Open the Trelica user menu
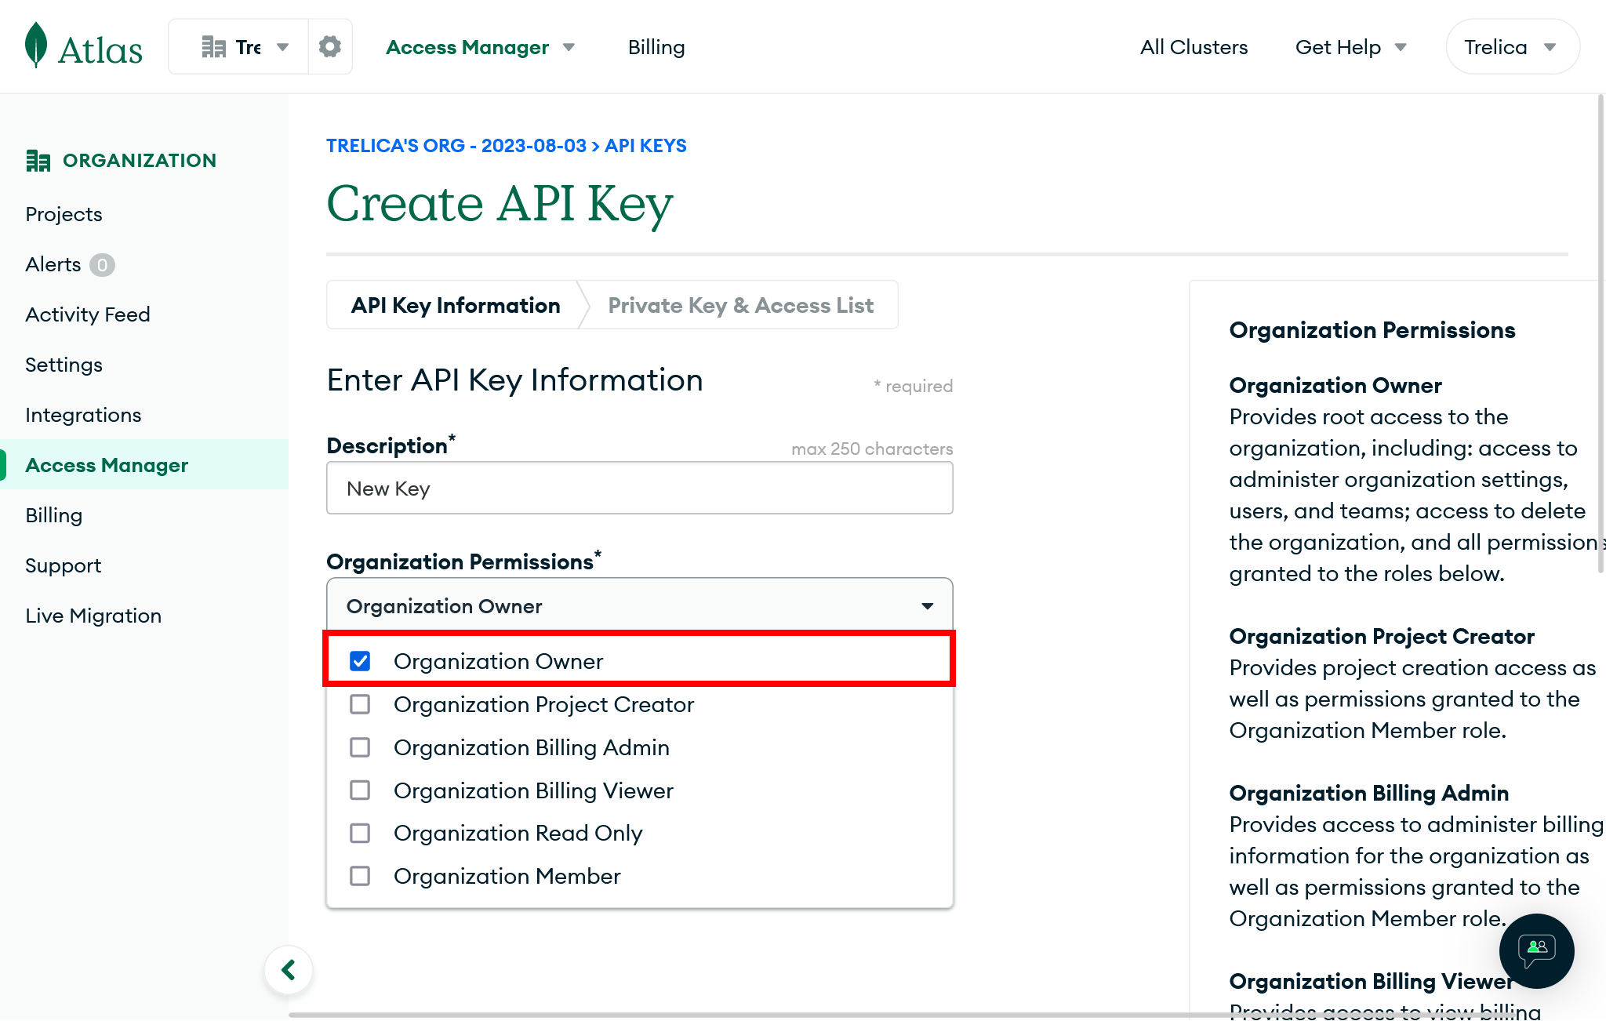 tap(1512, 47)
